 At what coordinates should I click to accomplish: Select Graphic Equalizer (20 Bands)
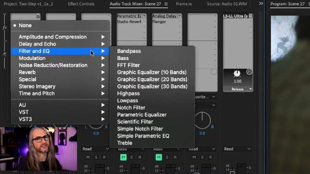[x=152, y=79]
